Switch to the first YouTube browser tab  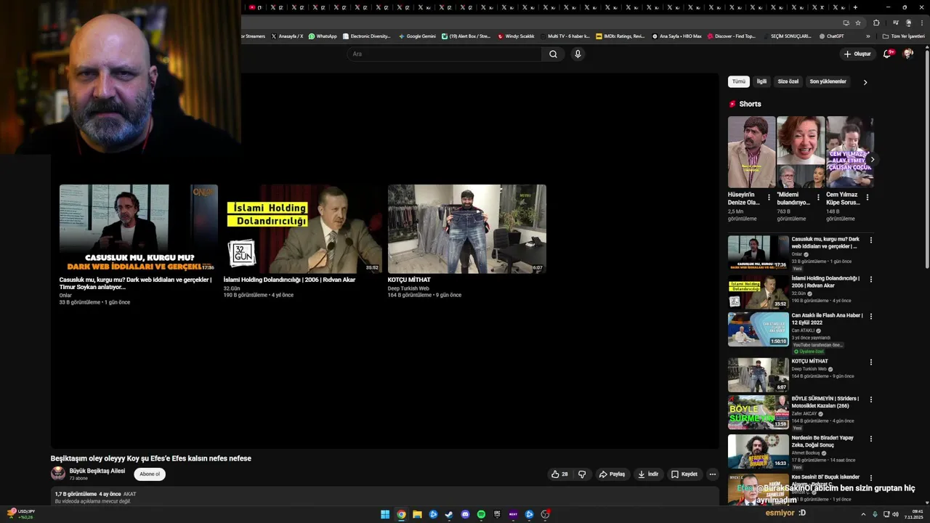tap(255, 7)
